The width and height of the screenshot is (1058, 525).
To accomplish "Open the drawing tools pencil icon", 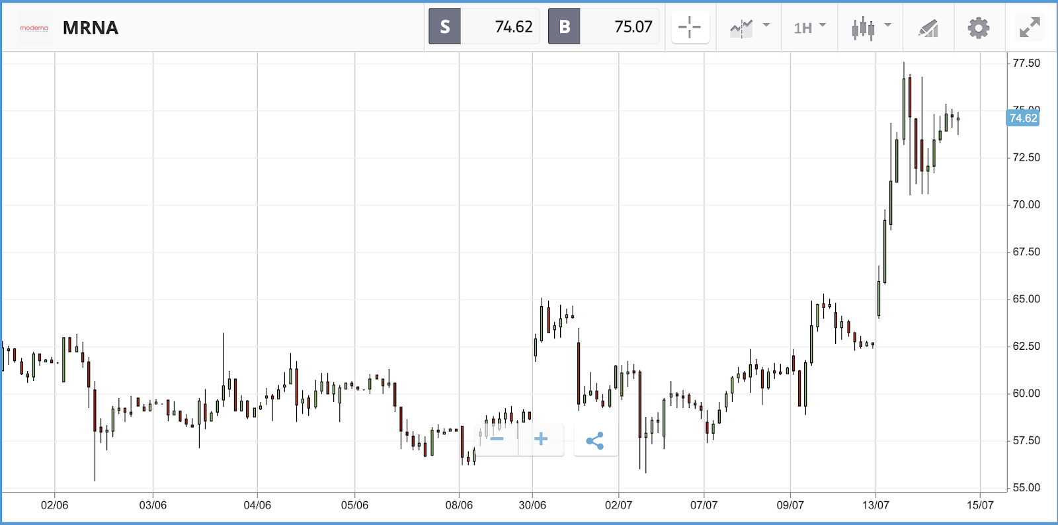I will tap(928, 28).
